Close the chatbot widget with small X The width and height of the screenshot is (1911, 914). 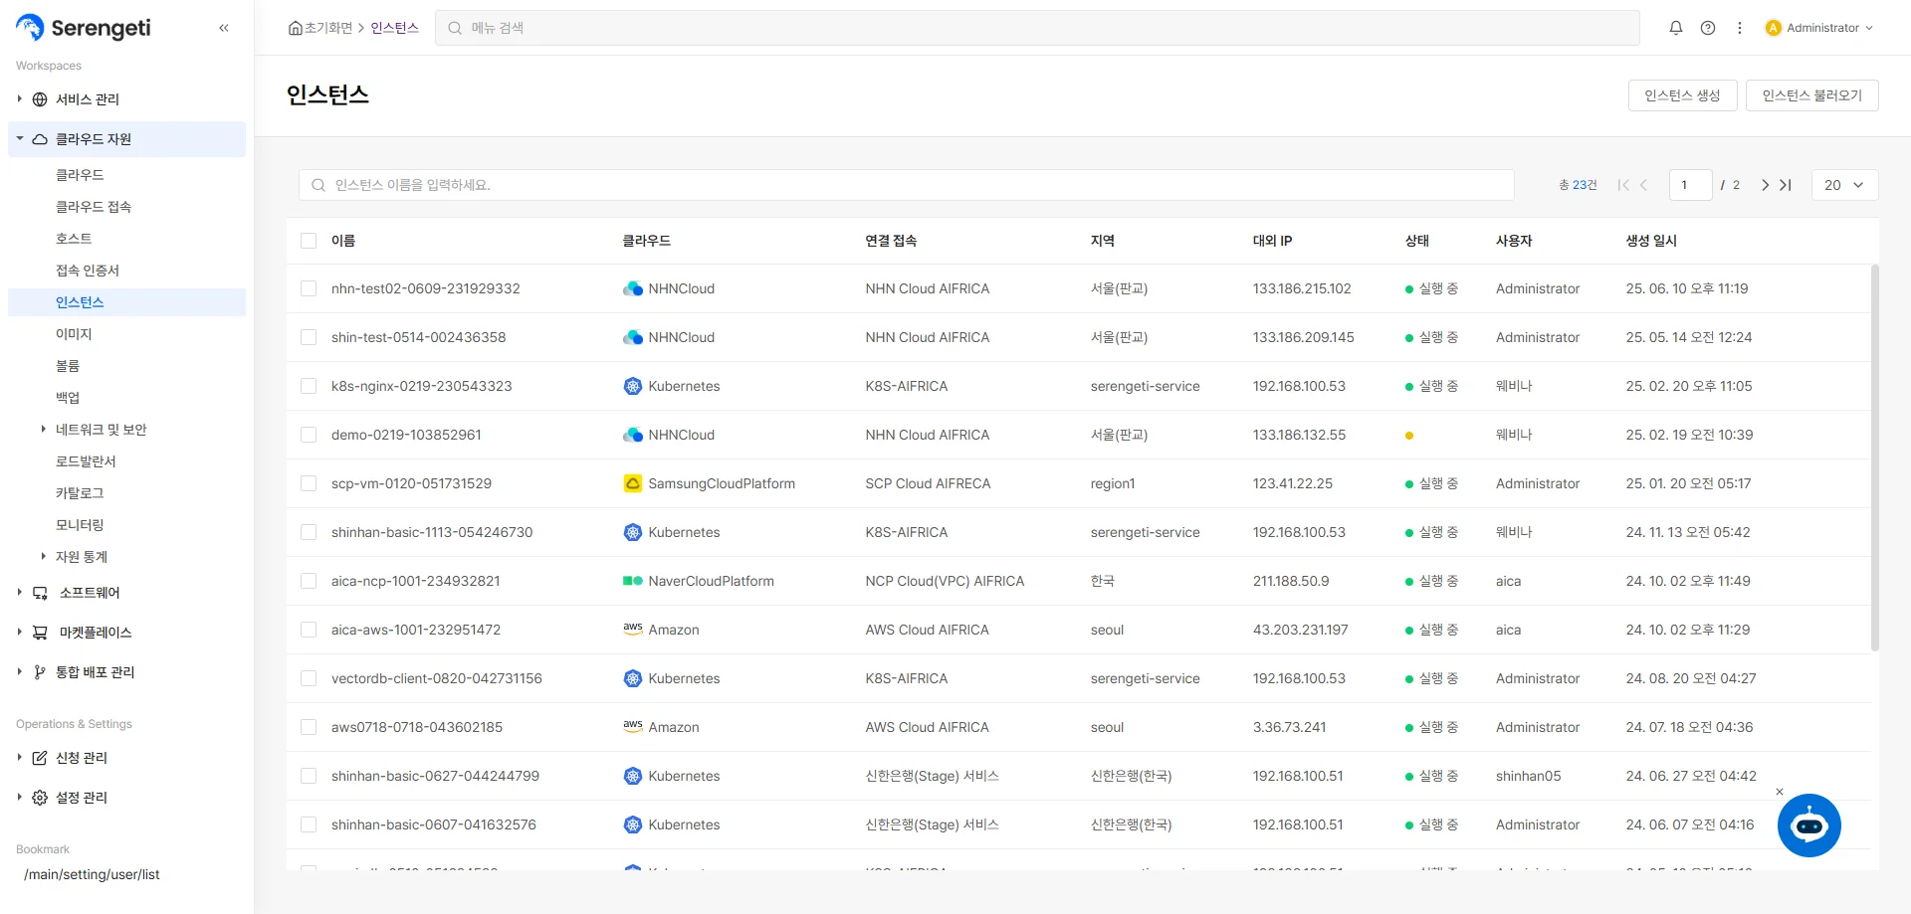point(1780,792)
